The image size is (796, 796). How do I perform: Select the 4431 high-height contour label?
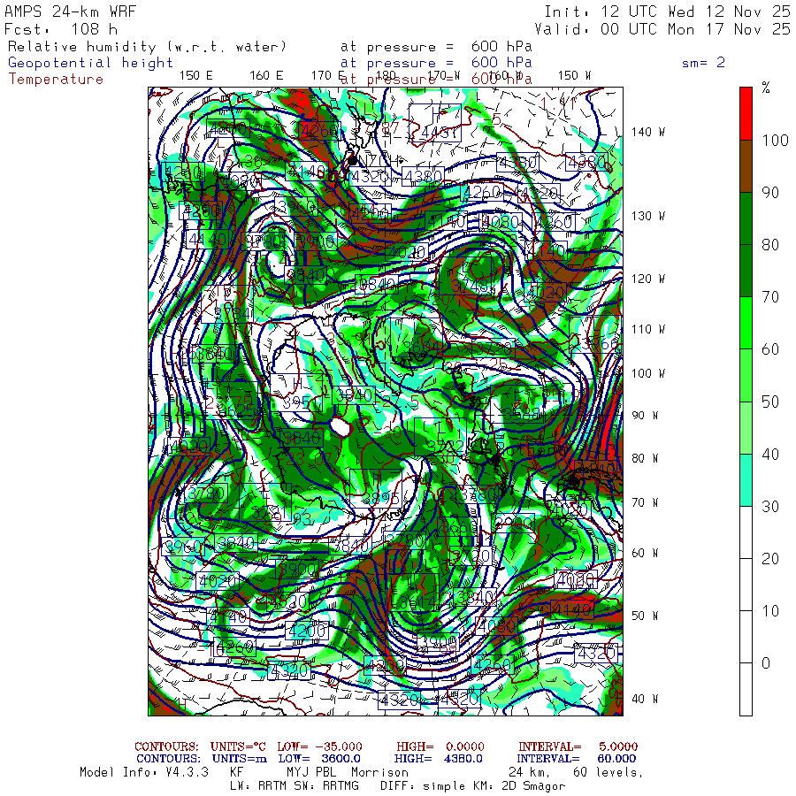pyautogui.click(x=440, y=133)
